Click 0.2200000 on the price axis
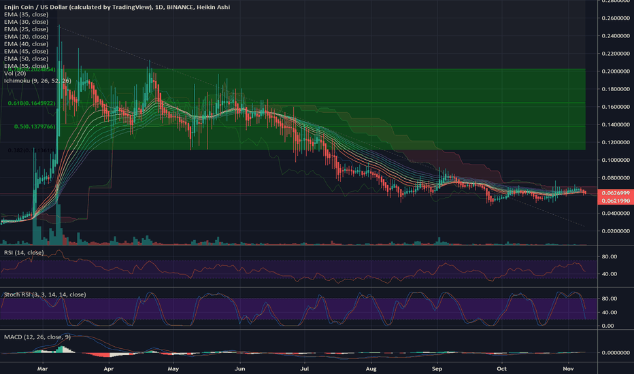Image resolution: width=634 pixels, height=374 pixels. pyautogui.click(x=616, y=54)
